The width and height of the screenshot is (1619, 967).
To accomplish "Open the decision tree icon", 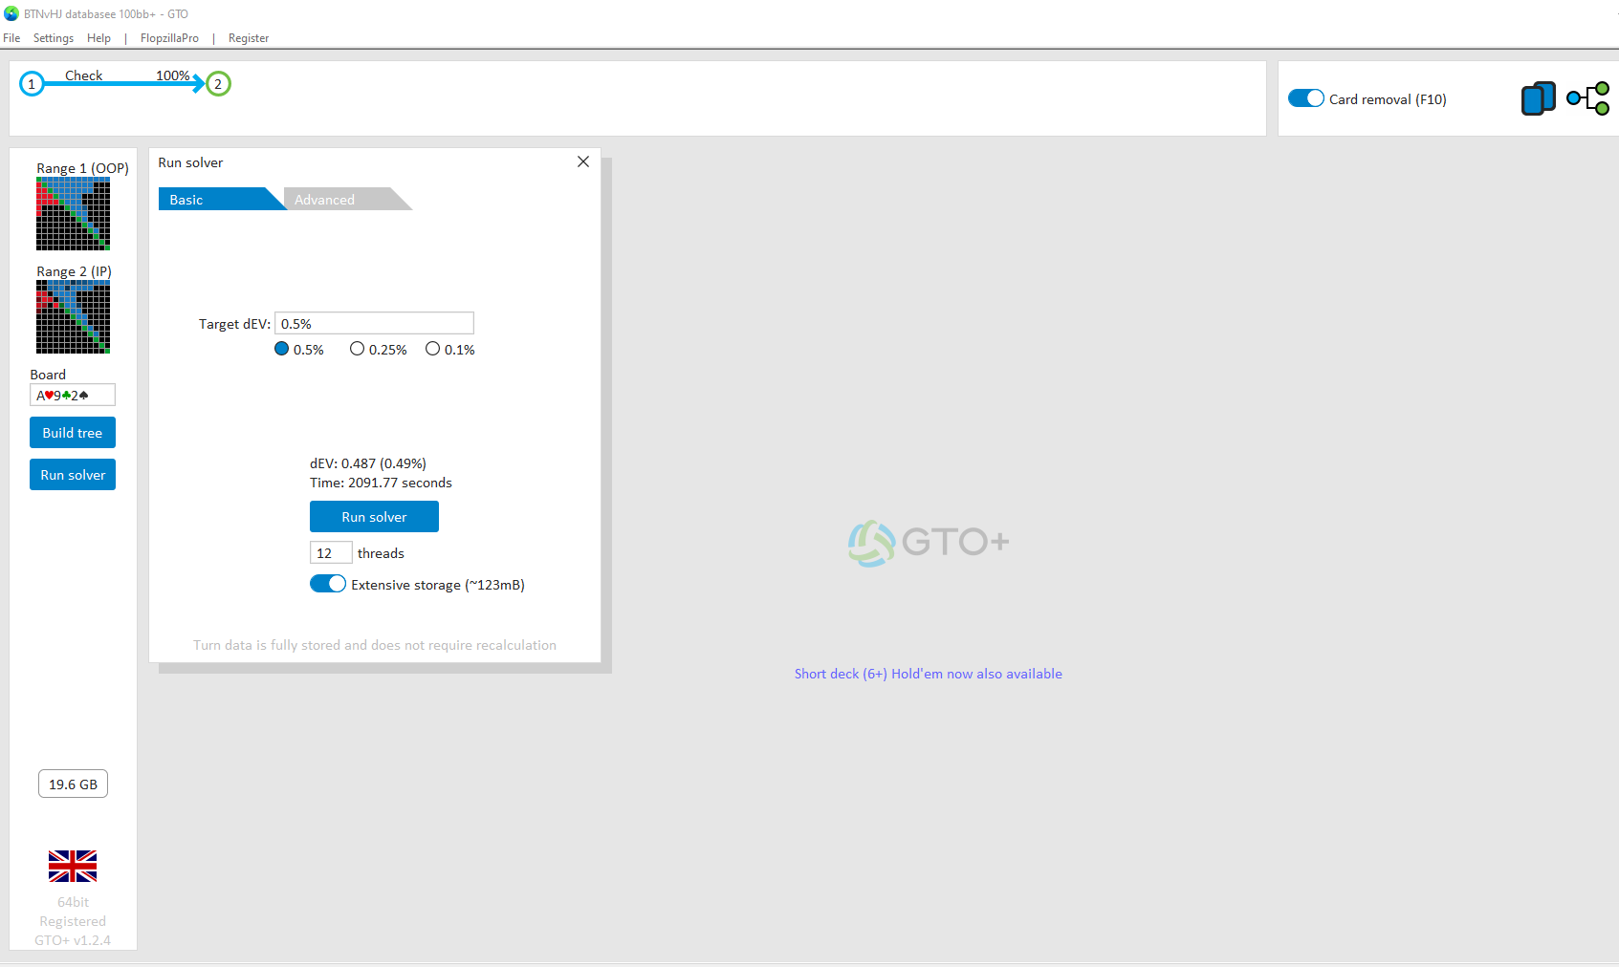I will 1588,98.
